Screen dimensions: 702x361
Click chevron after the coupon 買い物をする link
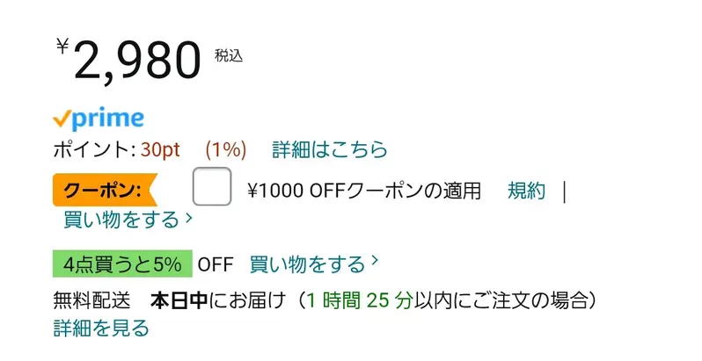click(189, 217)
